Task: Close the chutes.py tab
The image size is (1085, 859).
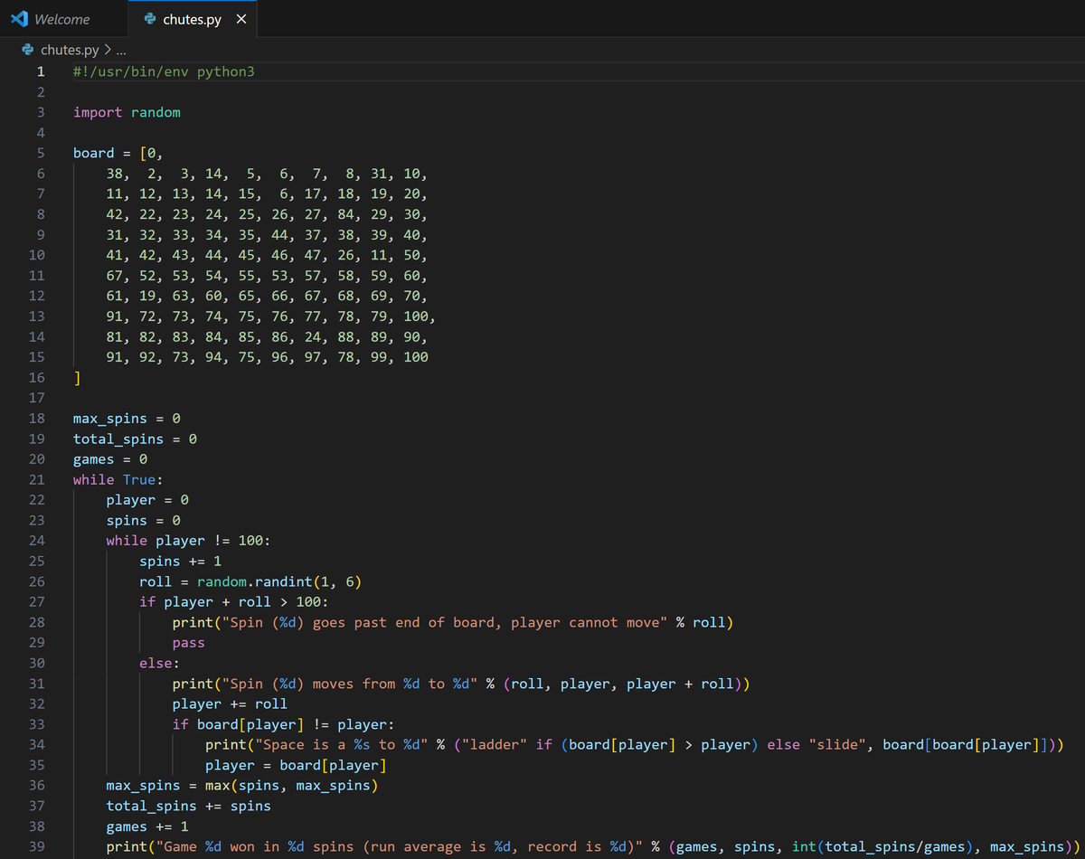Action: coord(241,20)
